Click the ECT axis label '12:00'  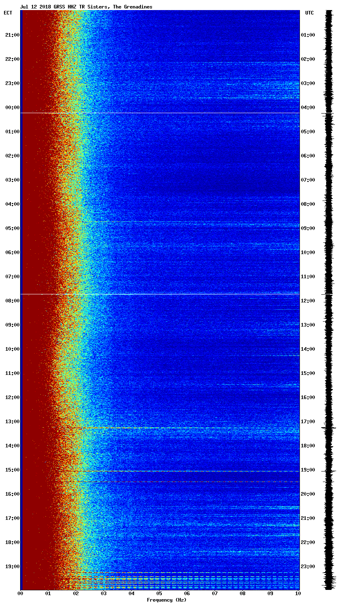12,397
